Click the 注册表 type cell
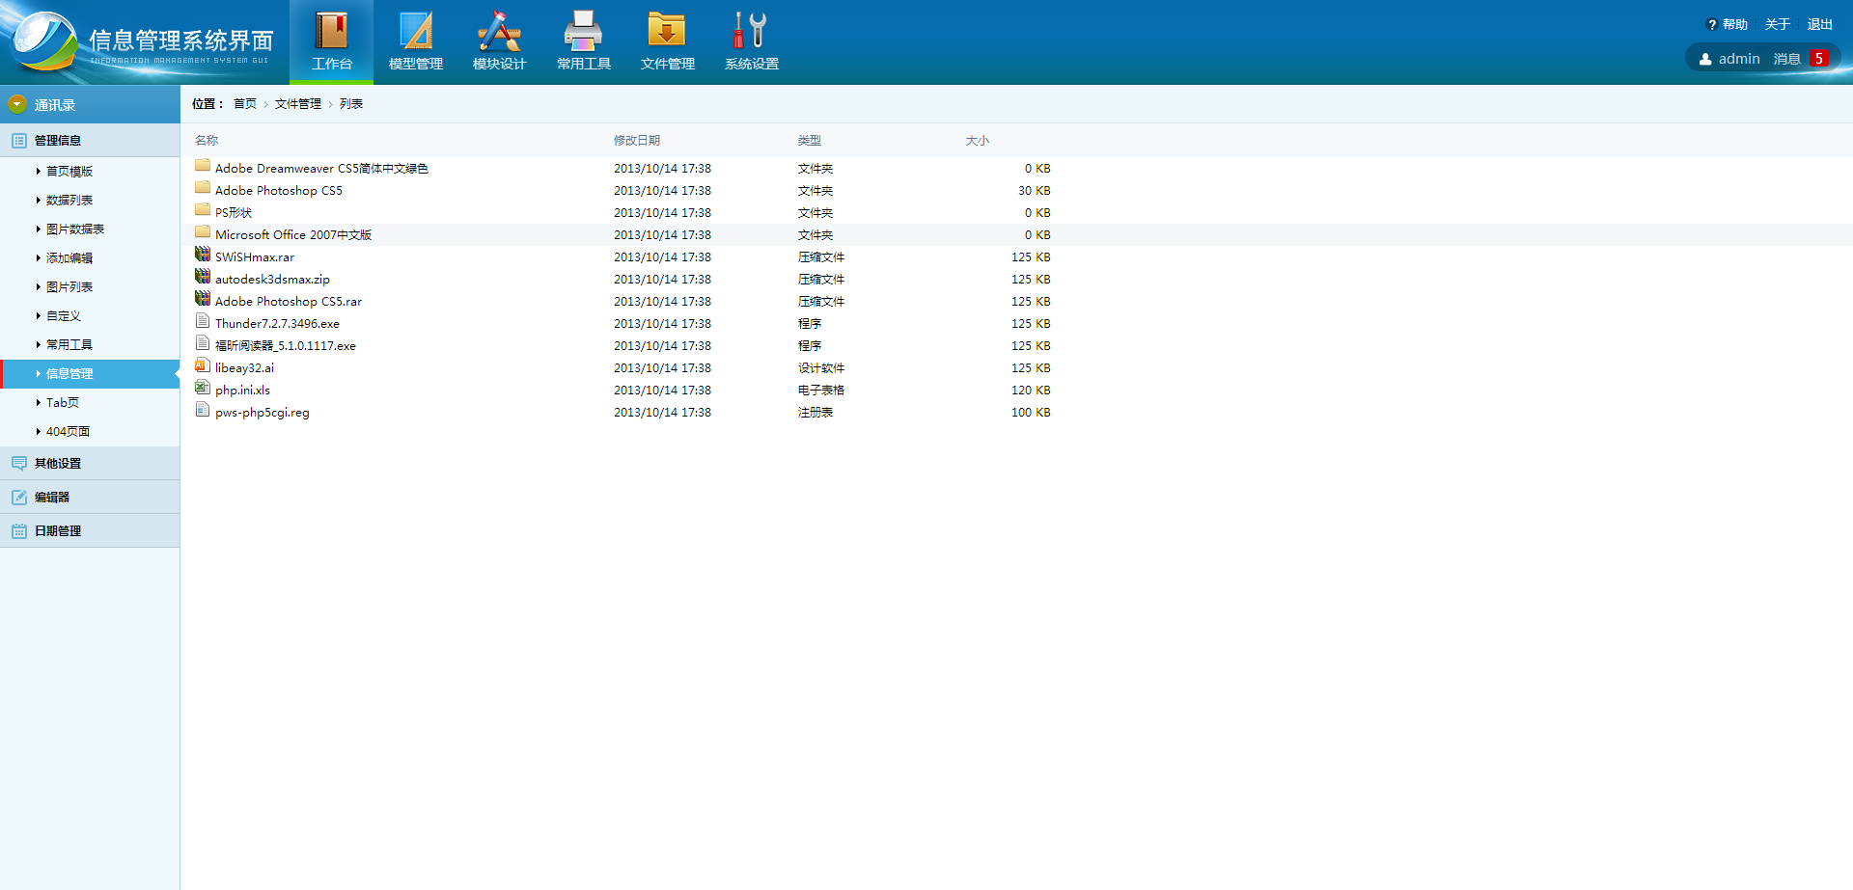The image size is (1853, 890). tap(816, 413)
